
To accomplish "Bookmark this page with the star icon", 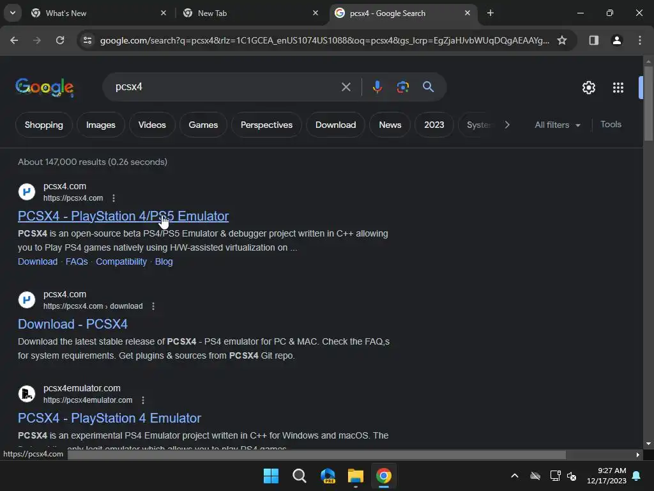I will click(x=562, y=40).
